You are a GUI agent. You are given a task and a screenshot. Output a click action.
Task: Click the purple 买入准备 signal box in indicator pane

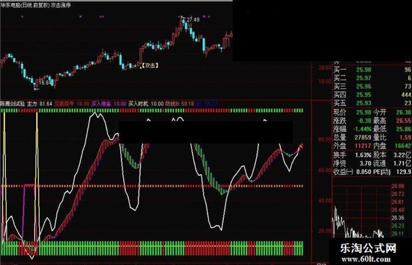point(29,213)
